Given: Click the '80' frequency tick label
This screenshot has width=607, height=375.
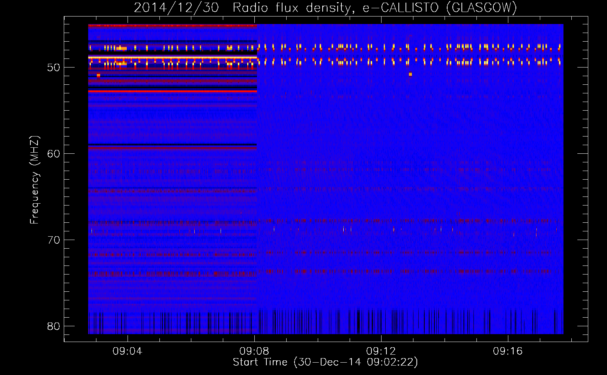Looking at the screenshot, I should point(54,326).
